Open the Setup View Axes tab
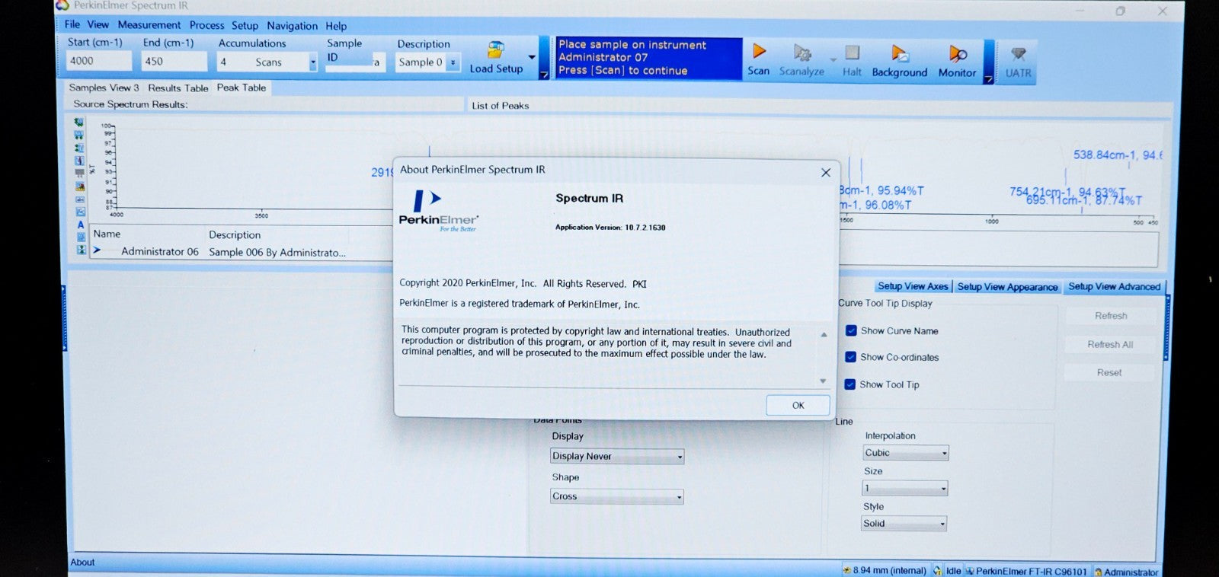The width and height of the screenshot is (1219, 577). pos(913,286)
